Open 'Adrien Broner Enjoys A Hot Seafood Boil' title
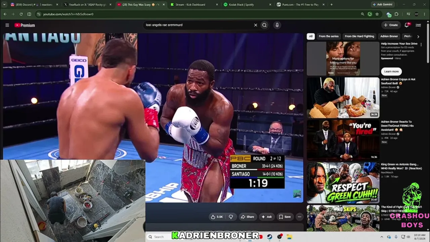This screenshot has width=430, height=242. pos(398,81)
